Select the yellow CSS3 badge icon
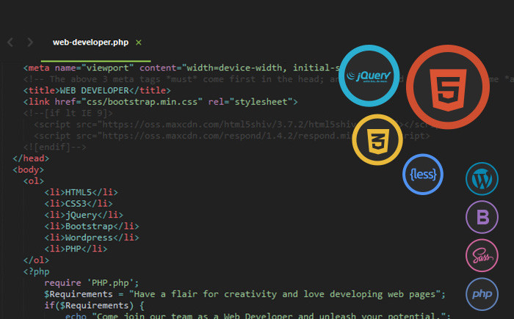The height and width of the screenshot is (319, 514). 377,140
